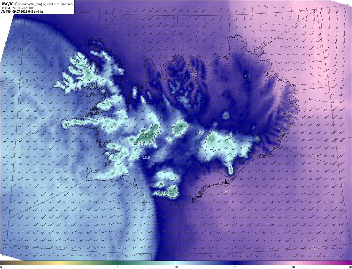Click the 12.7 value in the northwest corner
The height and width of the screenshot is (269, 352).
click(16, 22)
